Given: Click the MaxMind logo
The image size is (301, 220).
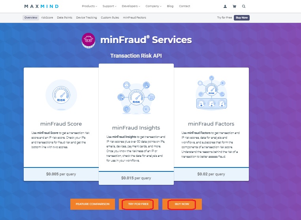Looking at the screenshot, I should click(x=41, y=6).
